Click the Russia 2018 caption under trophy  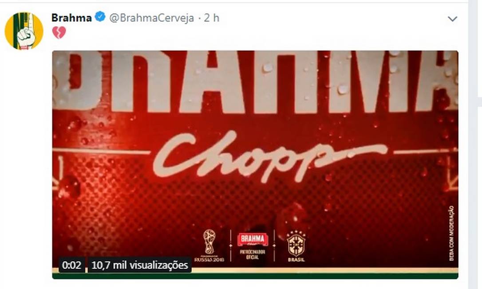coord(209,259)
